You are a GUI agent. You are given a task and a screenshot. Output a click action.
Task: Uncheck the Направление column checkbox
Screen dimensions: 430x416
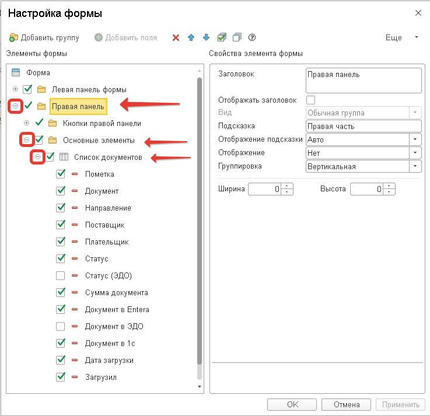point(61,208)
